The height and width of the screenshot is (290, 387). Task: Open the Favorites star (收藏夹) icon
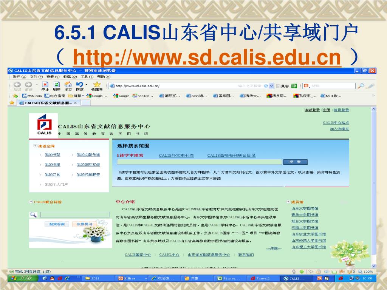click(x=97, y=85)
